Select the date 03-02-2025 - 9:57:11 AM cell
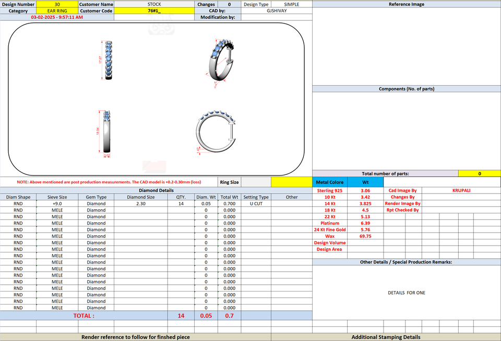The width and height of the screenshot is (501, 341). 57,17
